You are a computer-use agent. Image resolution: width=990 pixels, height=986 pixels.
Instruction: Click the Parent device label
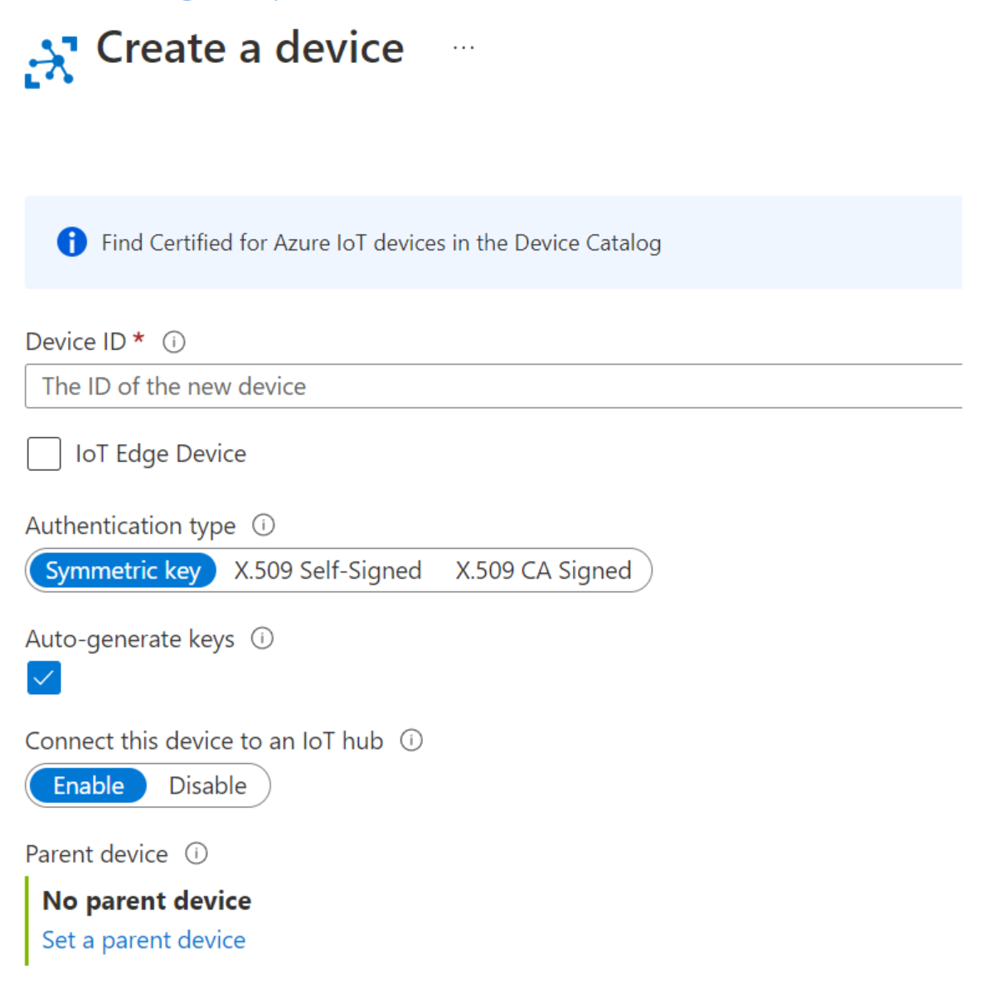coord(97,854)
